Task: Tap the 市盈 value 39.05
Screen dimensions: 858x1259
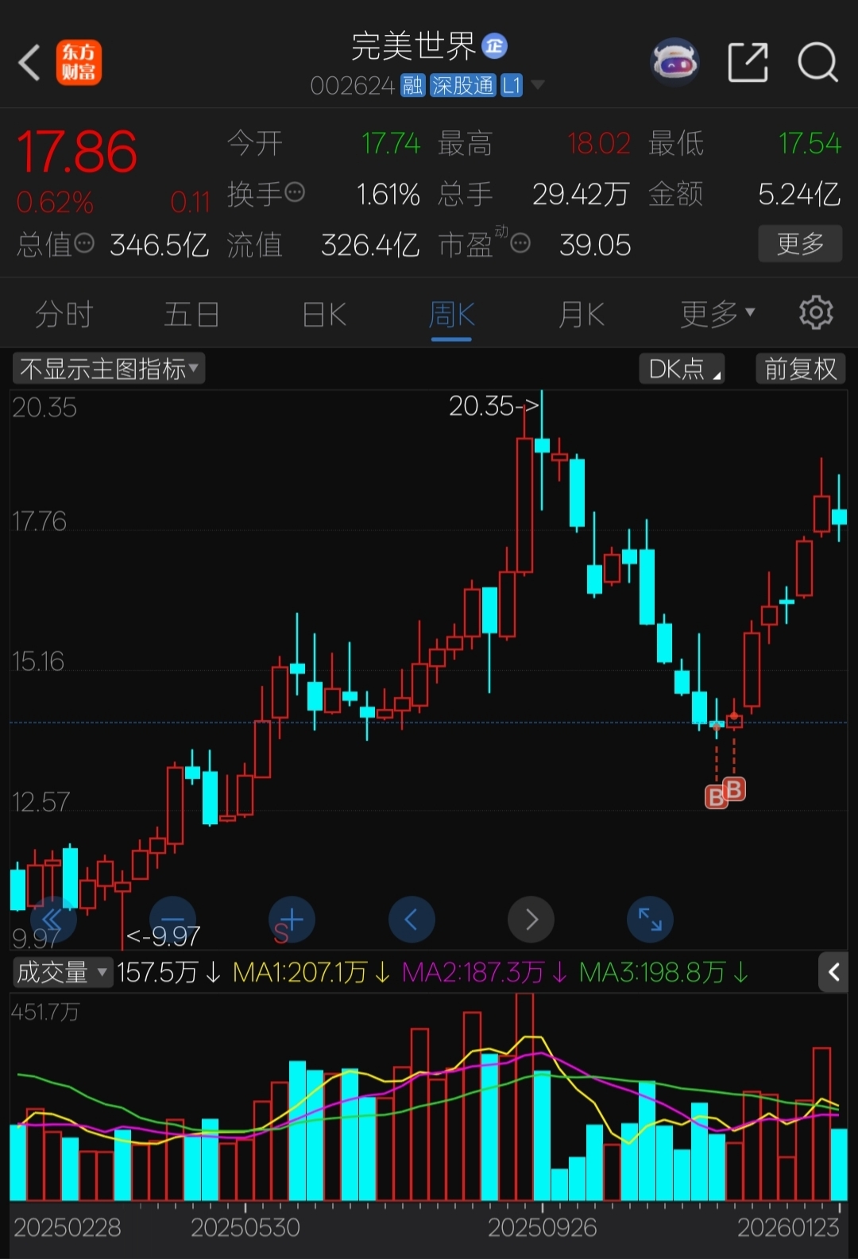Action: 595,245
